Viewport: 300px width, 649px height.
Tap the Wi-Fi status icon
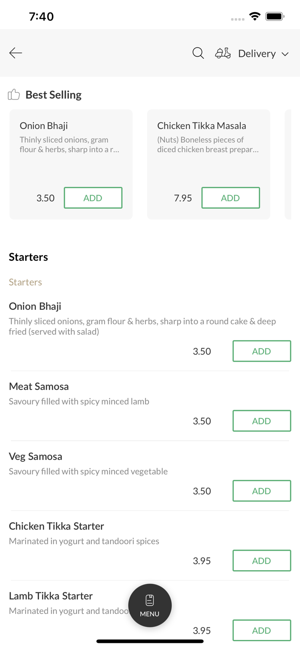point(255,16)
